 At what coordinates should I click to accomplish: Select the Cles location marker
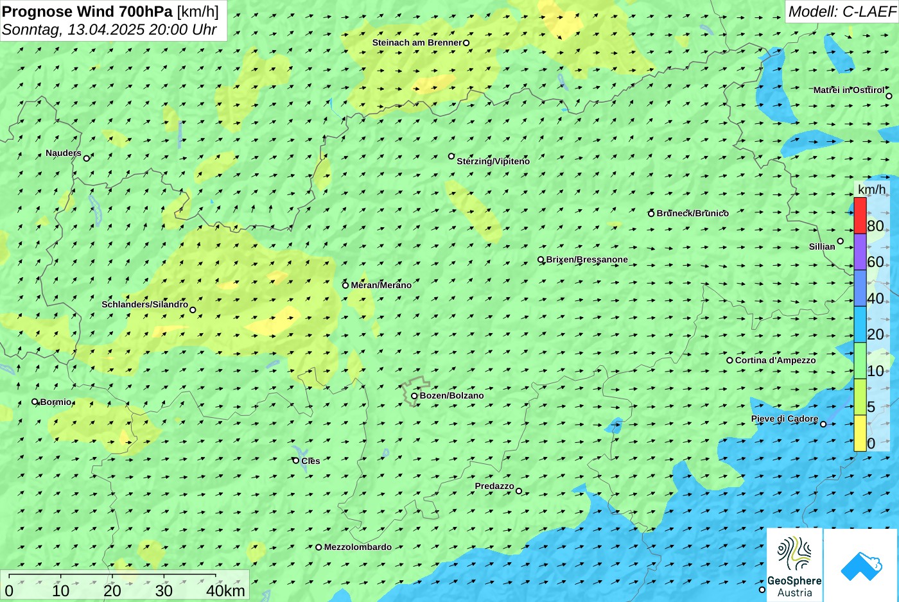(x=295, y=461)
